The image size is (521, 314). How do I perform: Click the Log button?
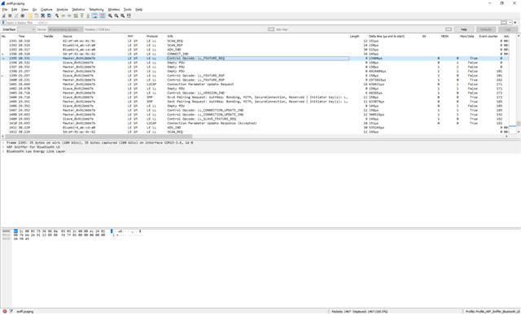508,29
